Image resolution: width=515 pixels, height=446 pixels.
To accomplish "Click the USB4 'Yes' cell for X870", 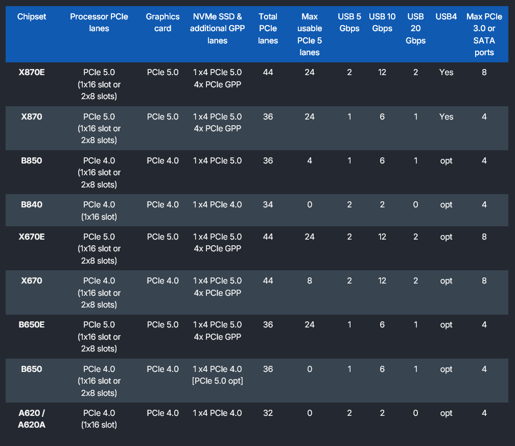I will tap(447, 116).
